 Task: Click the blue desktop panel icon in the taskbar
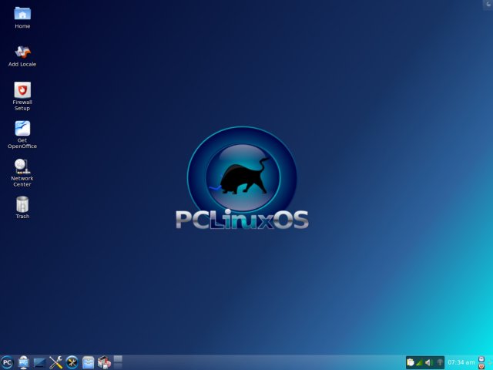39,363
